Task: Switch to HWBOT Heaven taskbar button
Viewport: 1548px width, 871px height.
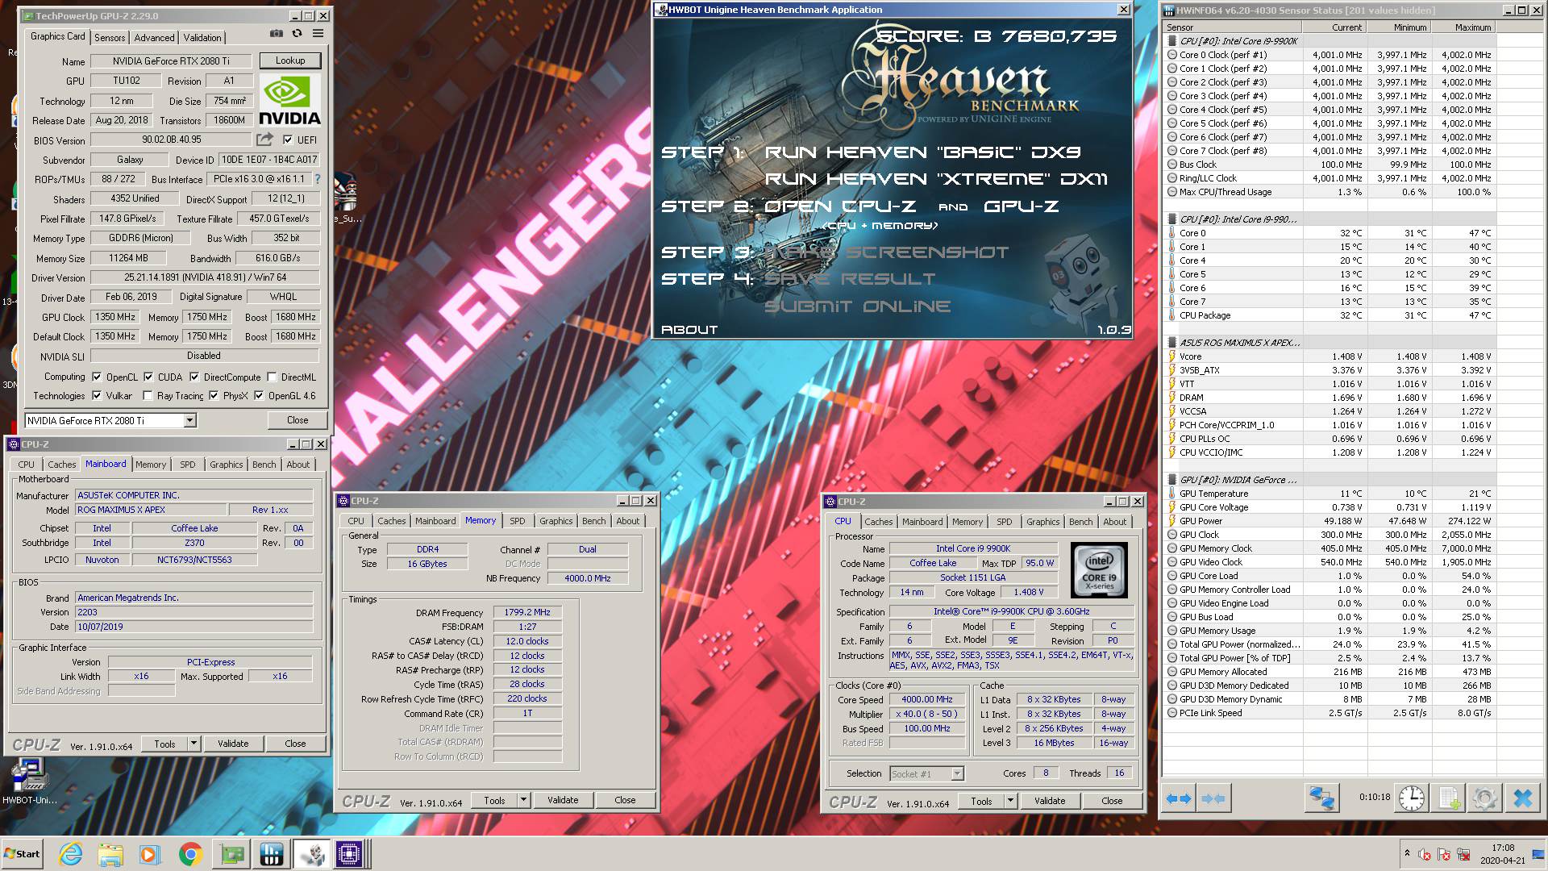Action: [x=311, y=854]
